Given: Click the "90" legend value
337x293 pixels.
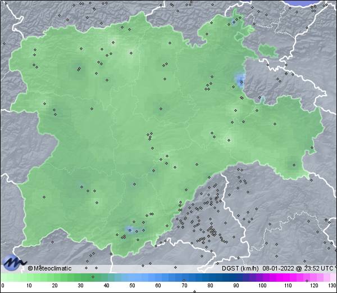Looking at the screenshot, I should pyautogui.click(x=236, y=286).
